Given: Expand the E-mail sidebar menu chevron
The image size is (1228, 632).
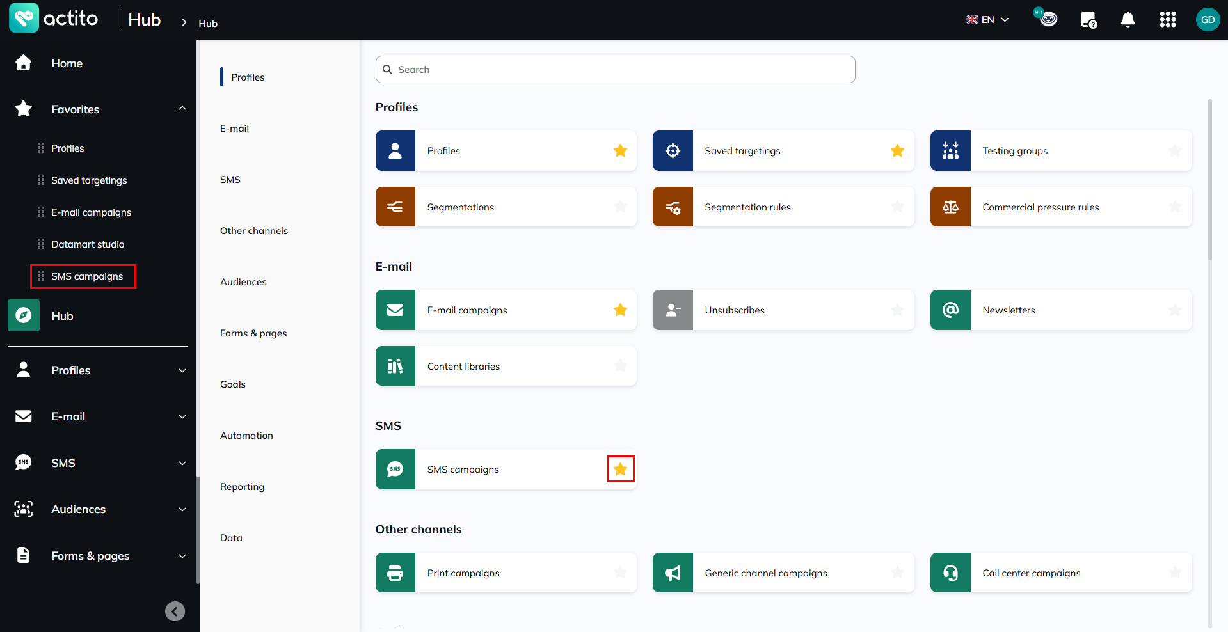Looking at the screenshot, I should 182,416.
